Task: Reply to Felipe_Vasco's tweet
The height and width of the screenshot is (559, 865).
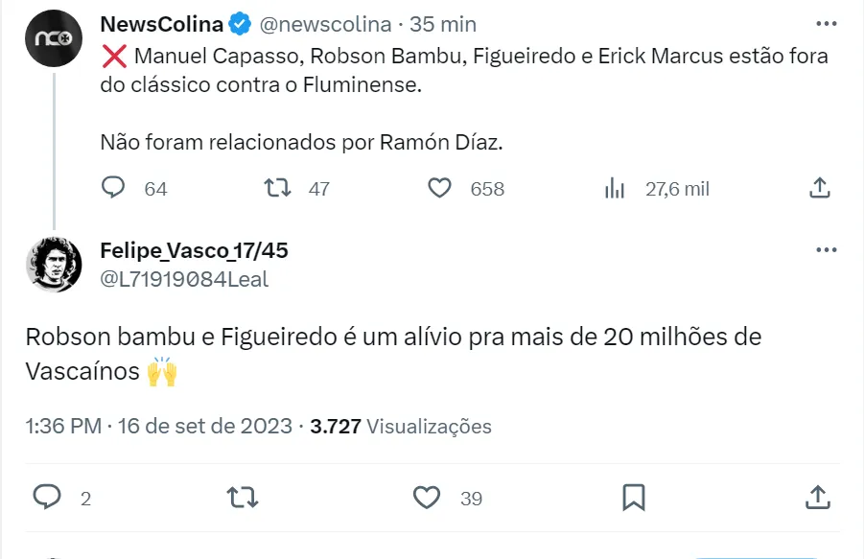Action: click(48, 497)
